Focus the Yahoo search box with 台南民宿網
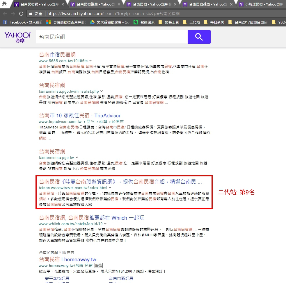Viewport: 286px width, 283px height. 112,37
